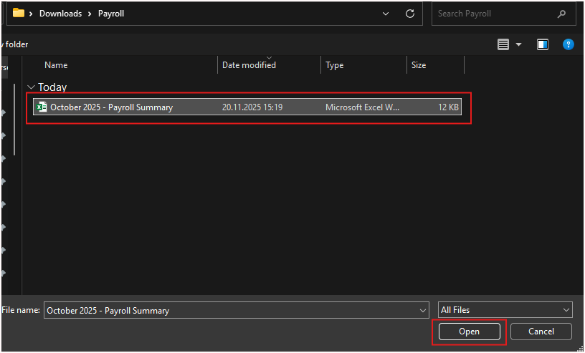Sort files by Date modified column
Screen dimensions: 585x353
tap(249, 65)
